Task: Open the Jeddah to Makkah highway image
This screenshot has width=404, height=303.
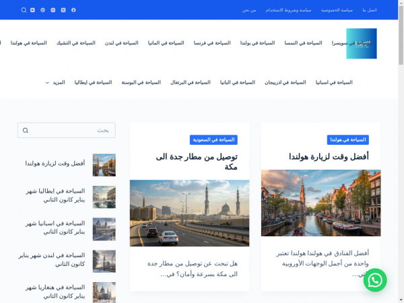Action: click(x=189, y=213)
